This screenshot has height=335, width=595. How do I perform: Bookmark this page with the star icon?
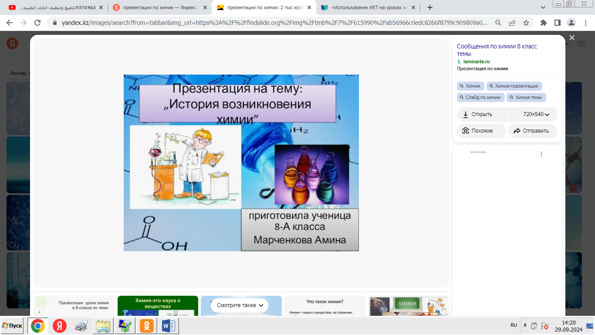(x=526, y=23)
